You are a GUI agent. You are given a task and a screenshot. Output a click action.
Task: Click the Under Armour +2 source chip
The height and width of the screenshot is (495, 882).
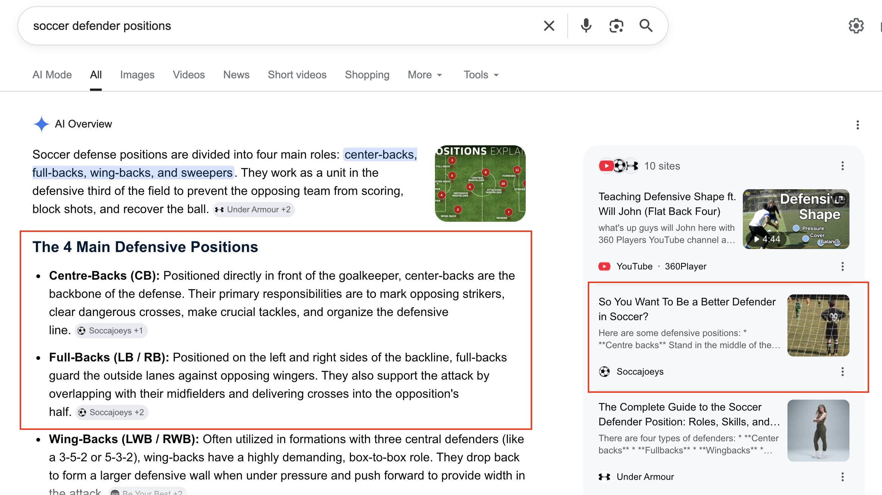(254, 210)
